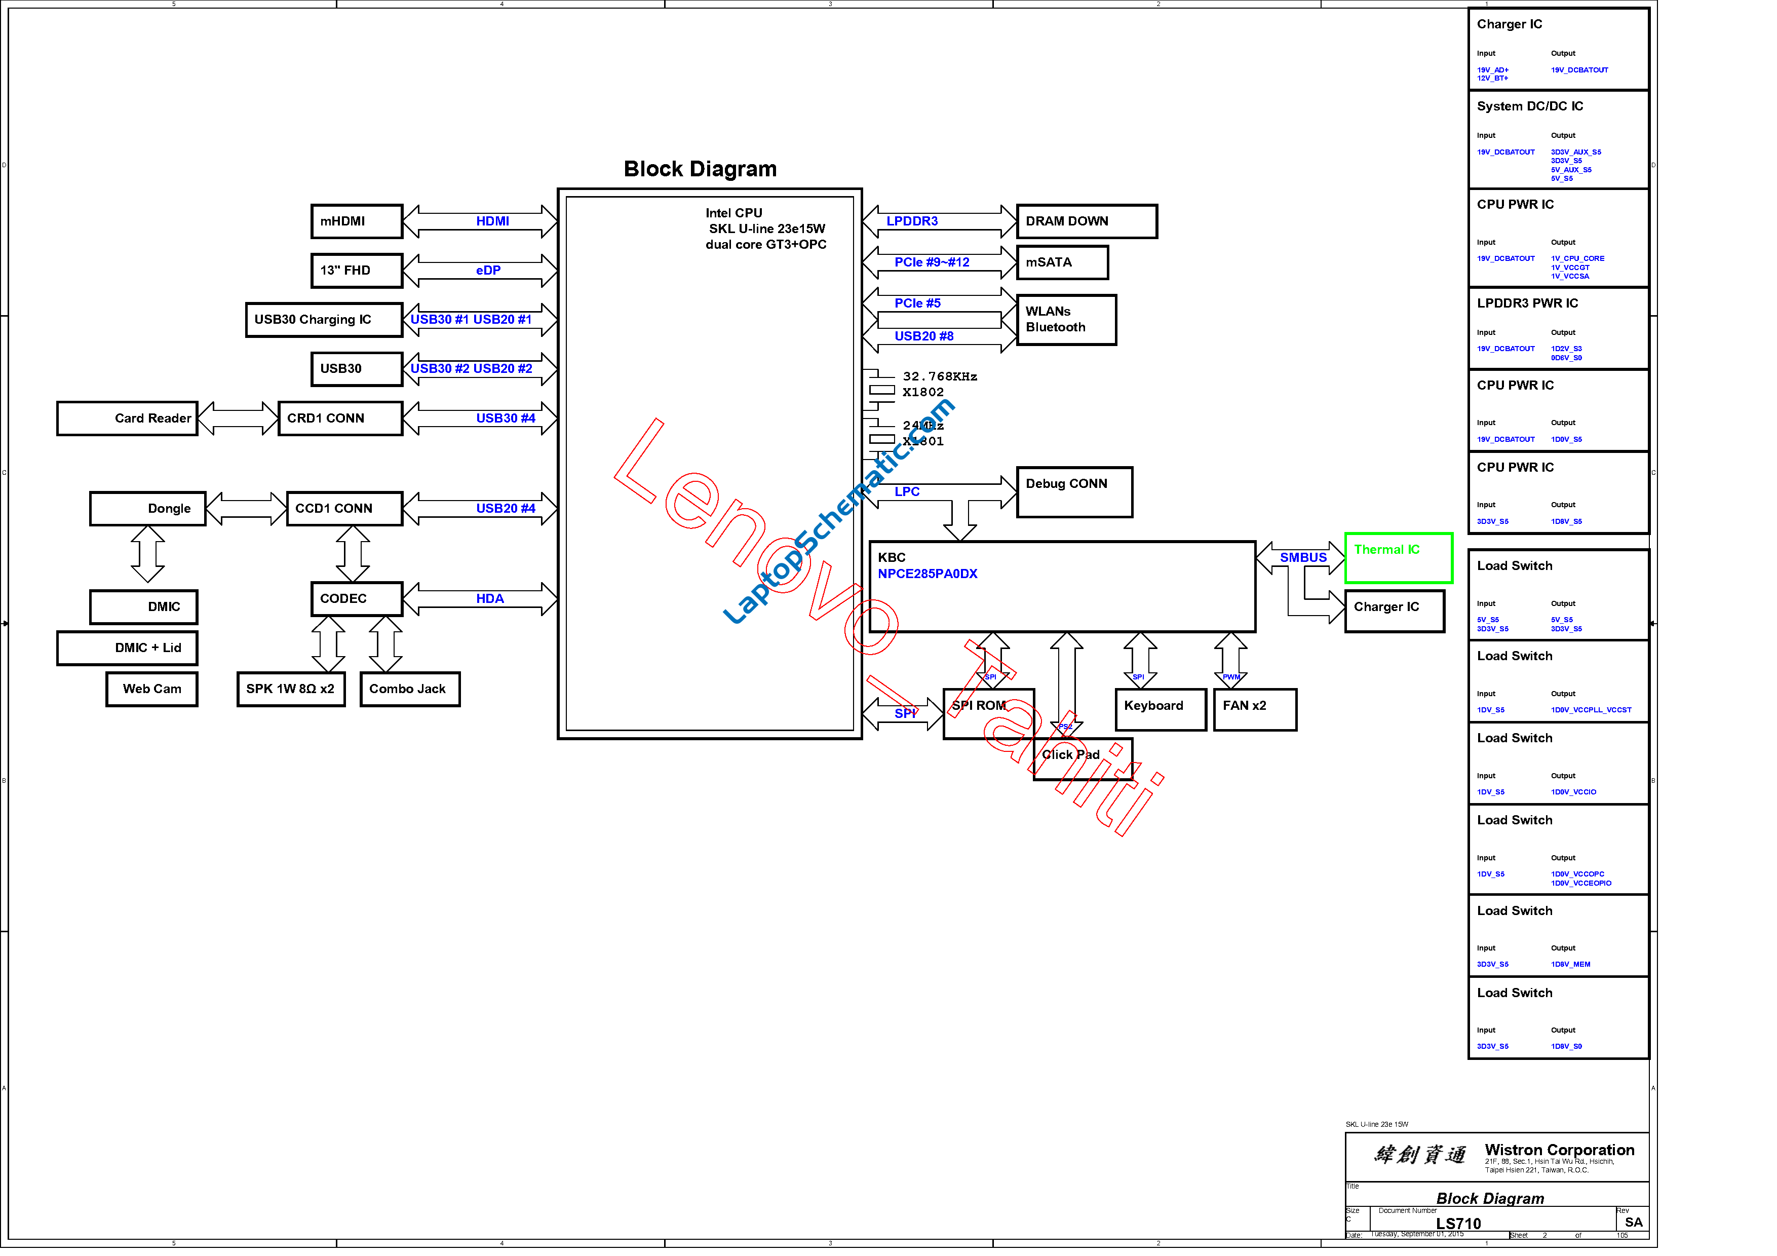Select the 'Charger IC' heading in the power column
The image size is (1777, 1256).
click(x=1509, y=25)
